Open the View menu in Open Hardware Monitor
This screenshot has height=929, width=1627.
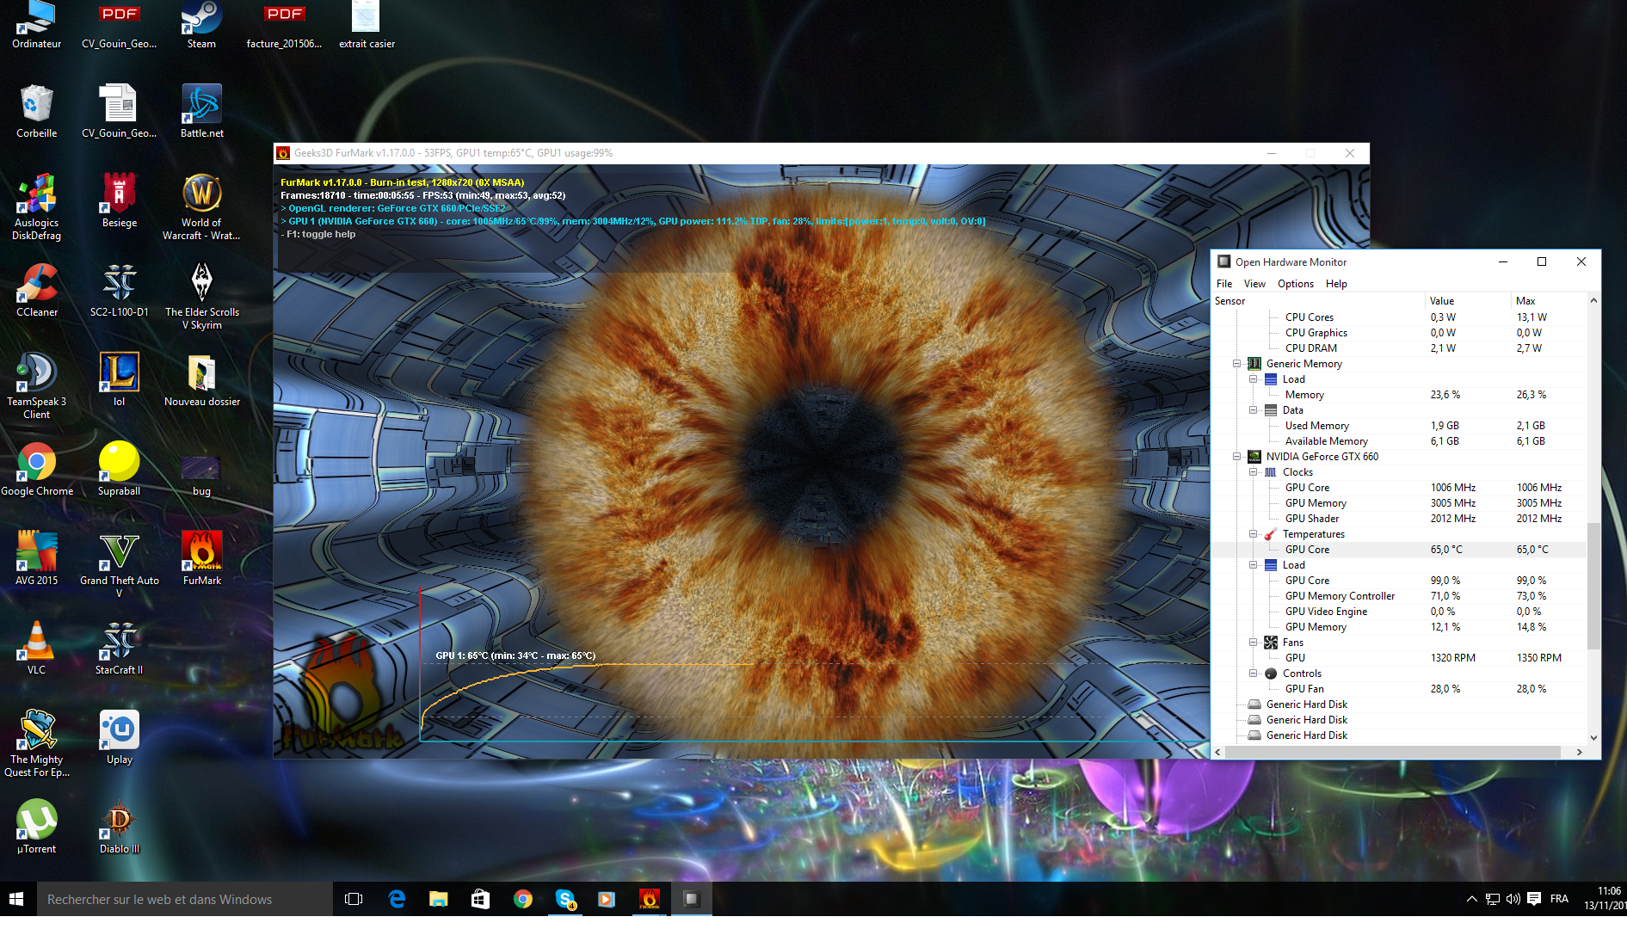click(x=1254, y=284)
